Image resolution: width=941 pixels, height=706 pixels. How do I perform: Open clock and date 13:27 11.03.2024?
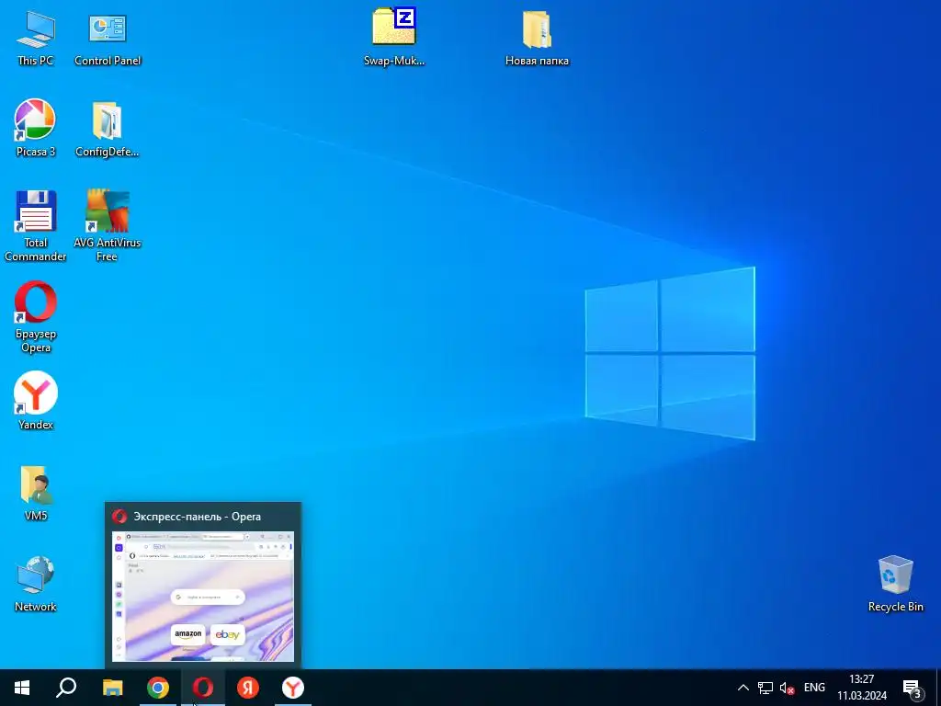click(862, 688)
